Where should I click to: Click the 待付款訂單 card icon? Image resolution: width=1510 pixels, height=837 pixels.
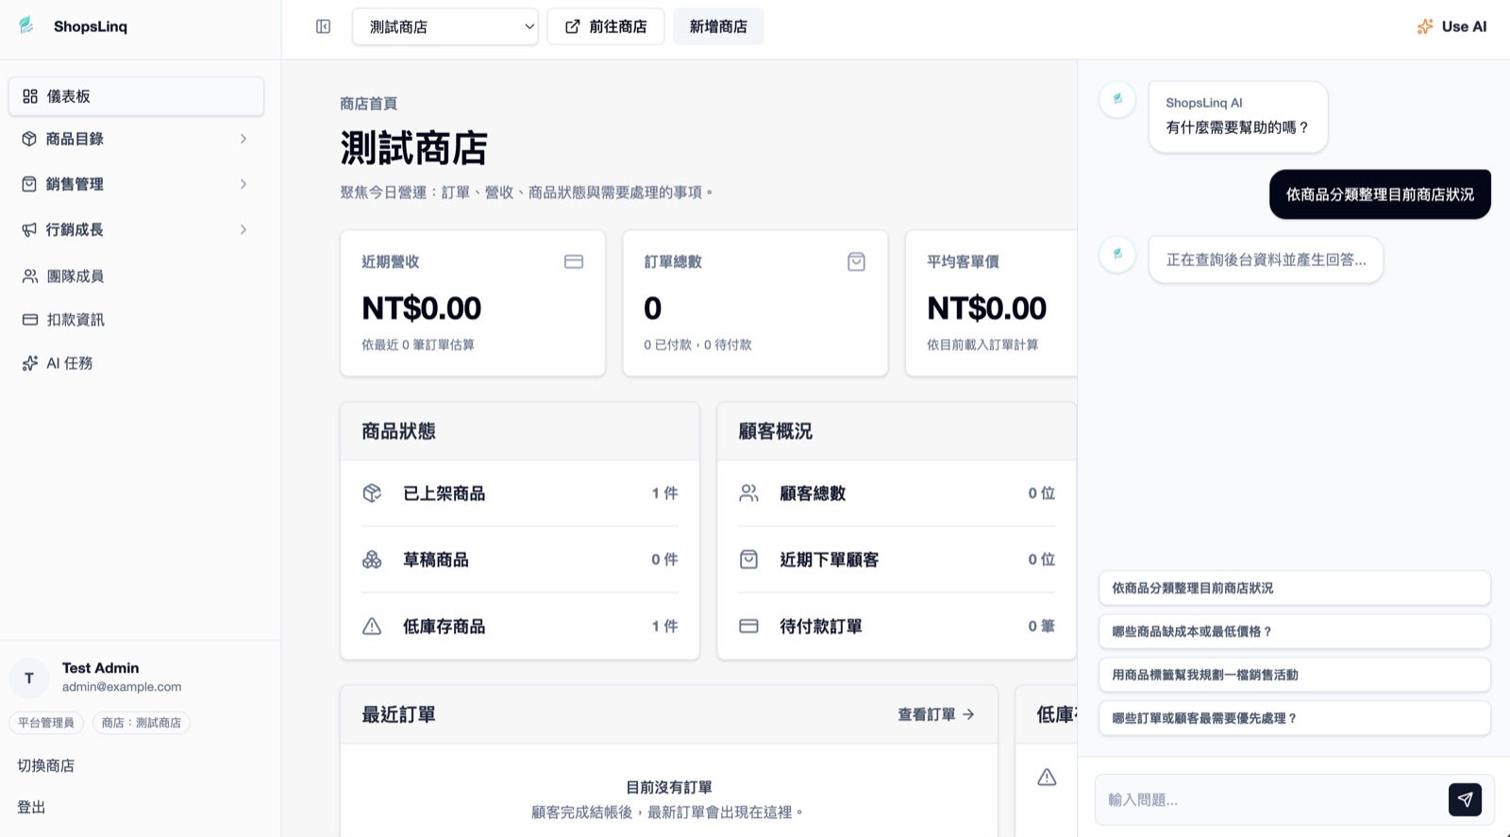coord(748,626)
